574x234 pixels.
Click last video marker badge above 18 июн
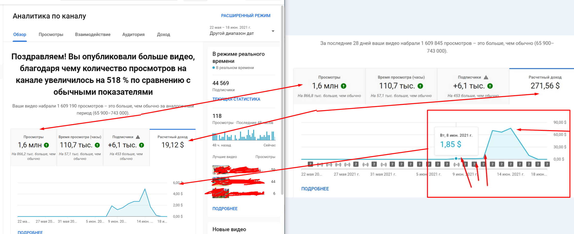547,164
